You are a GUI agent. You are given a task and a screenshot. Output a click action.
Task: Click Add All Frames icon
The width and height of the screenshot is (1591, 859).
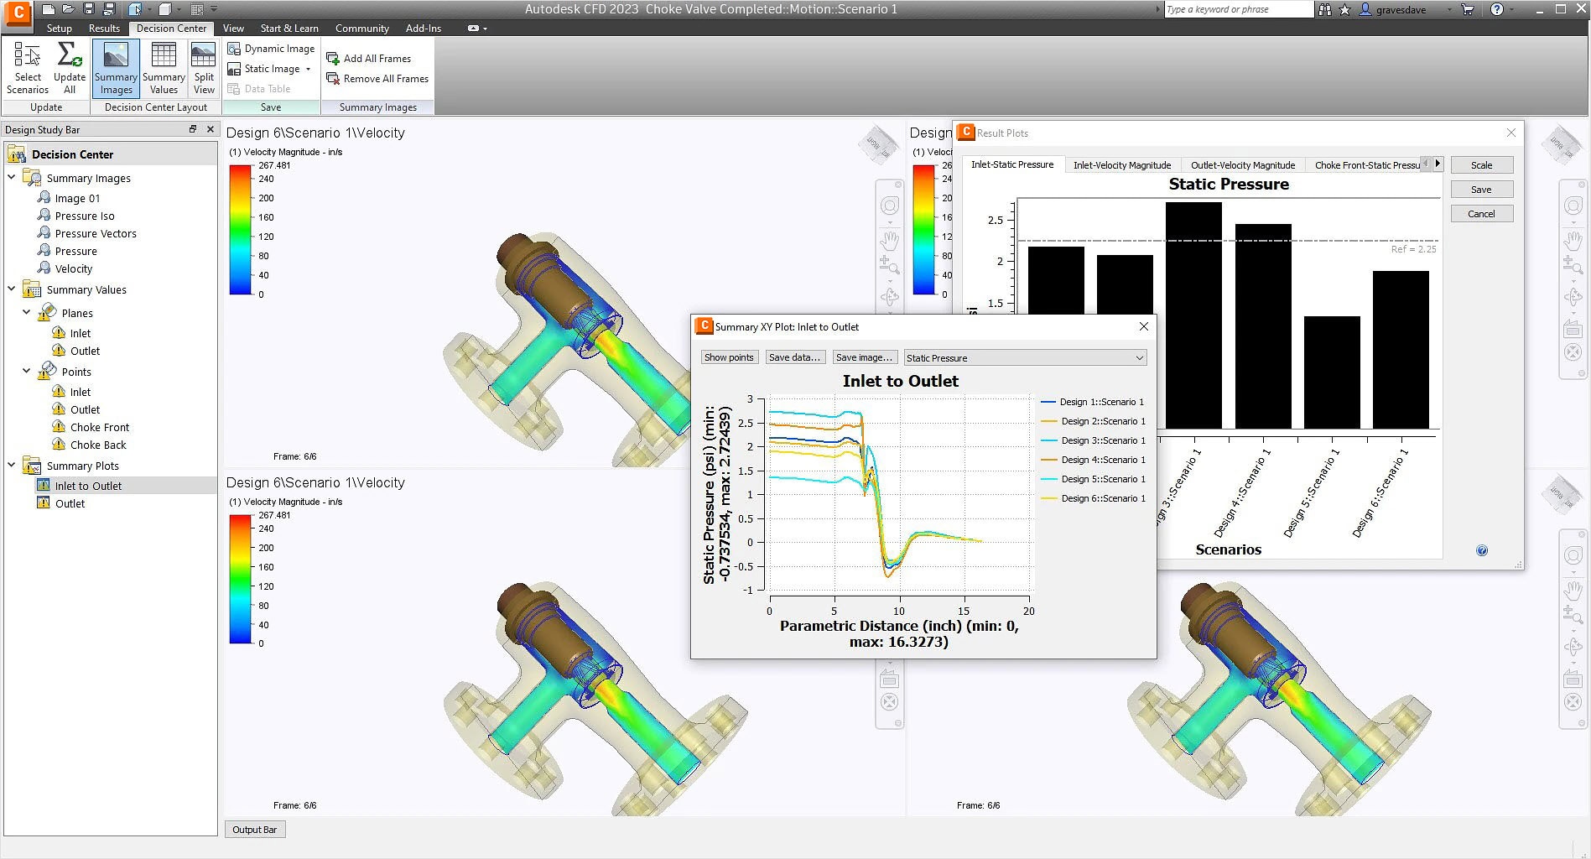pos(334,58)
